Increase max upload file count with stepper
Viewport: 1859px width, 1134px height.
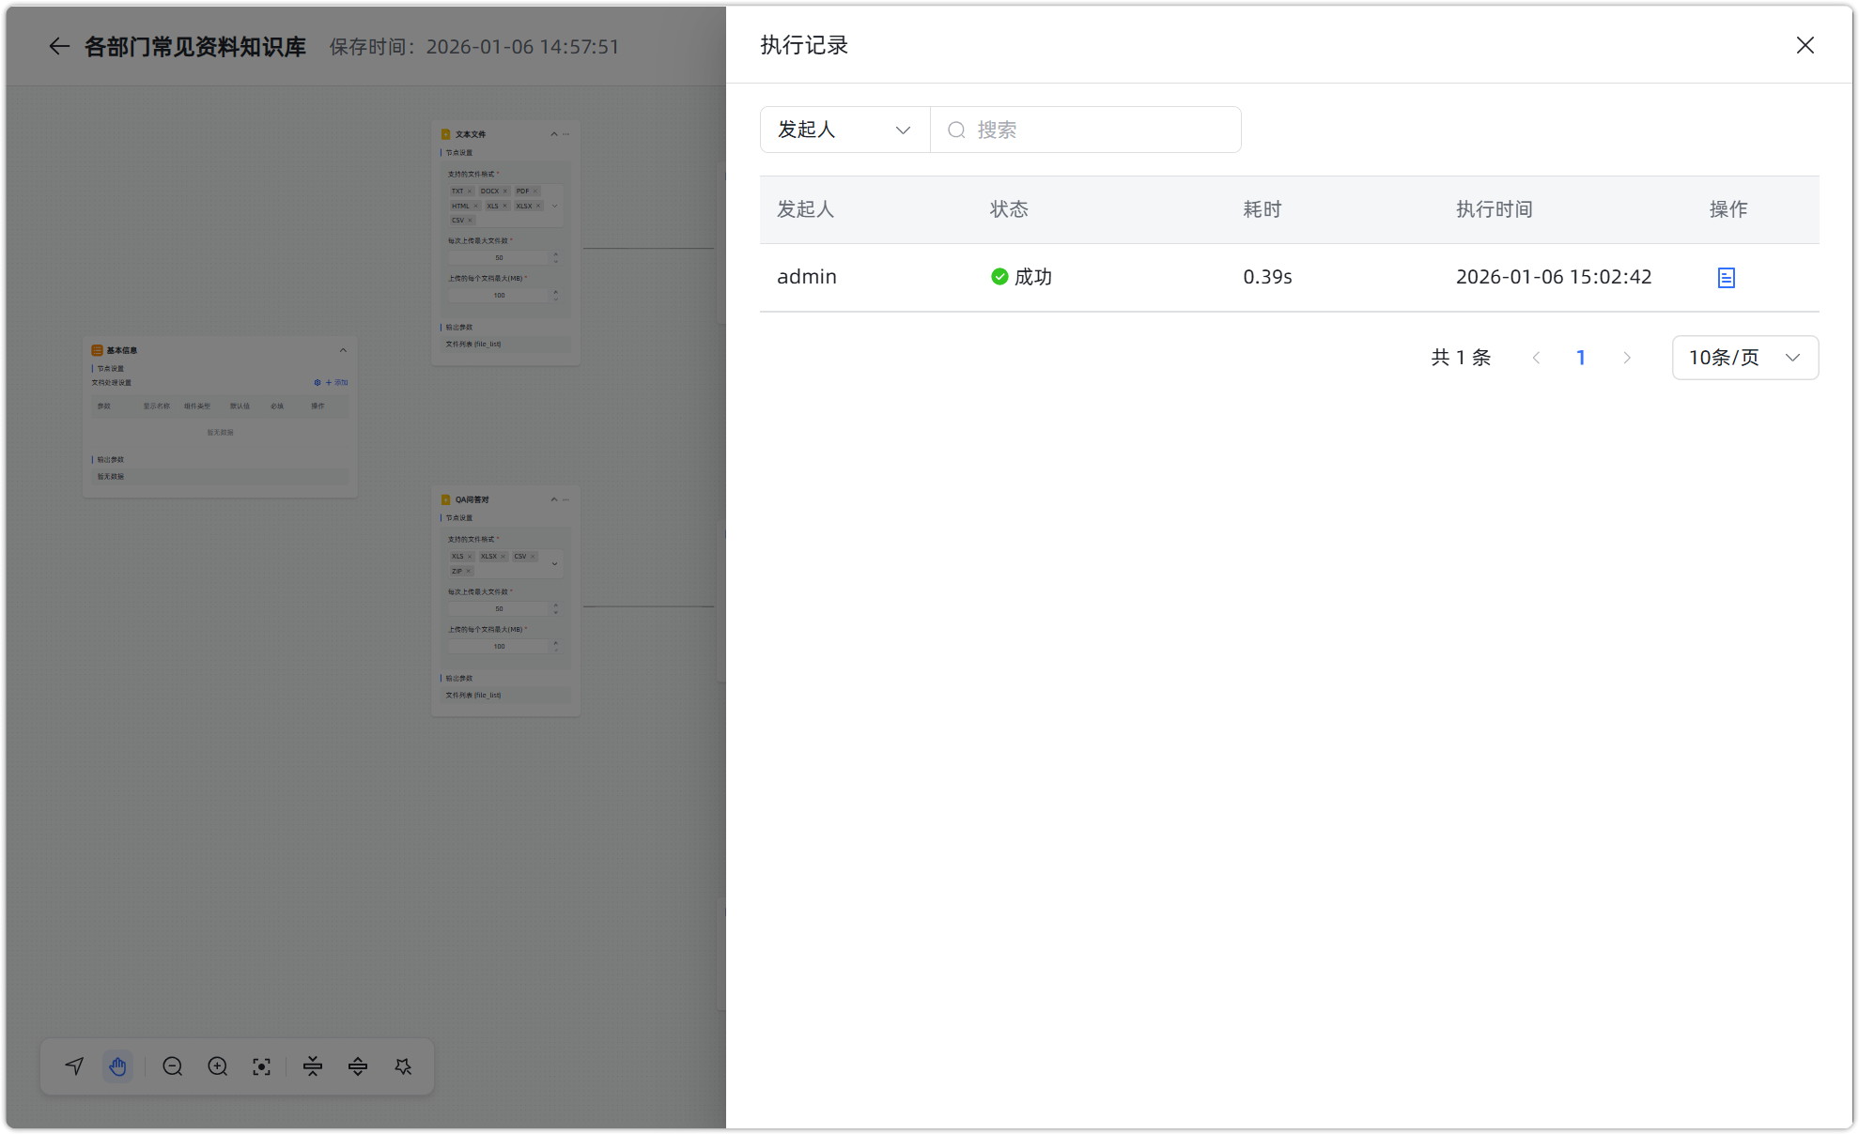pos(555,254)
